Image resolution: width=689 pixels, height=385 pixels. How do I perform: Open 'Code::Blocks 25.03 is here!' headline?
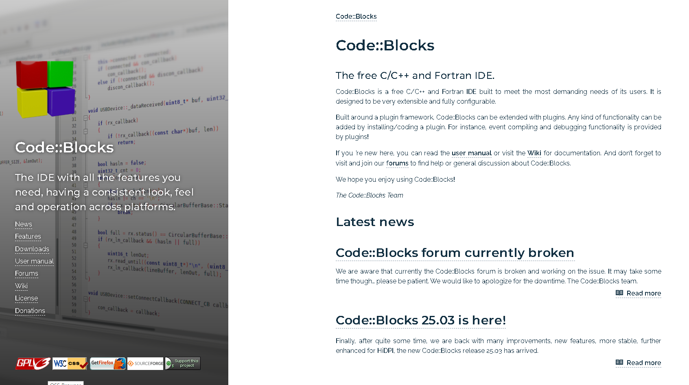click(421, 320)
